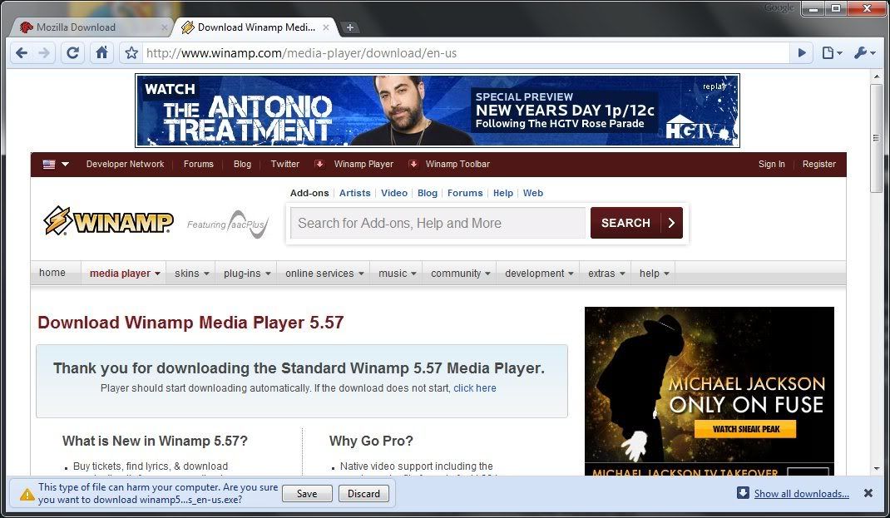Click the download warning triangle icon
This screenshot has width=890, height=518.
coord(27,494)
